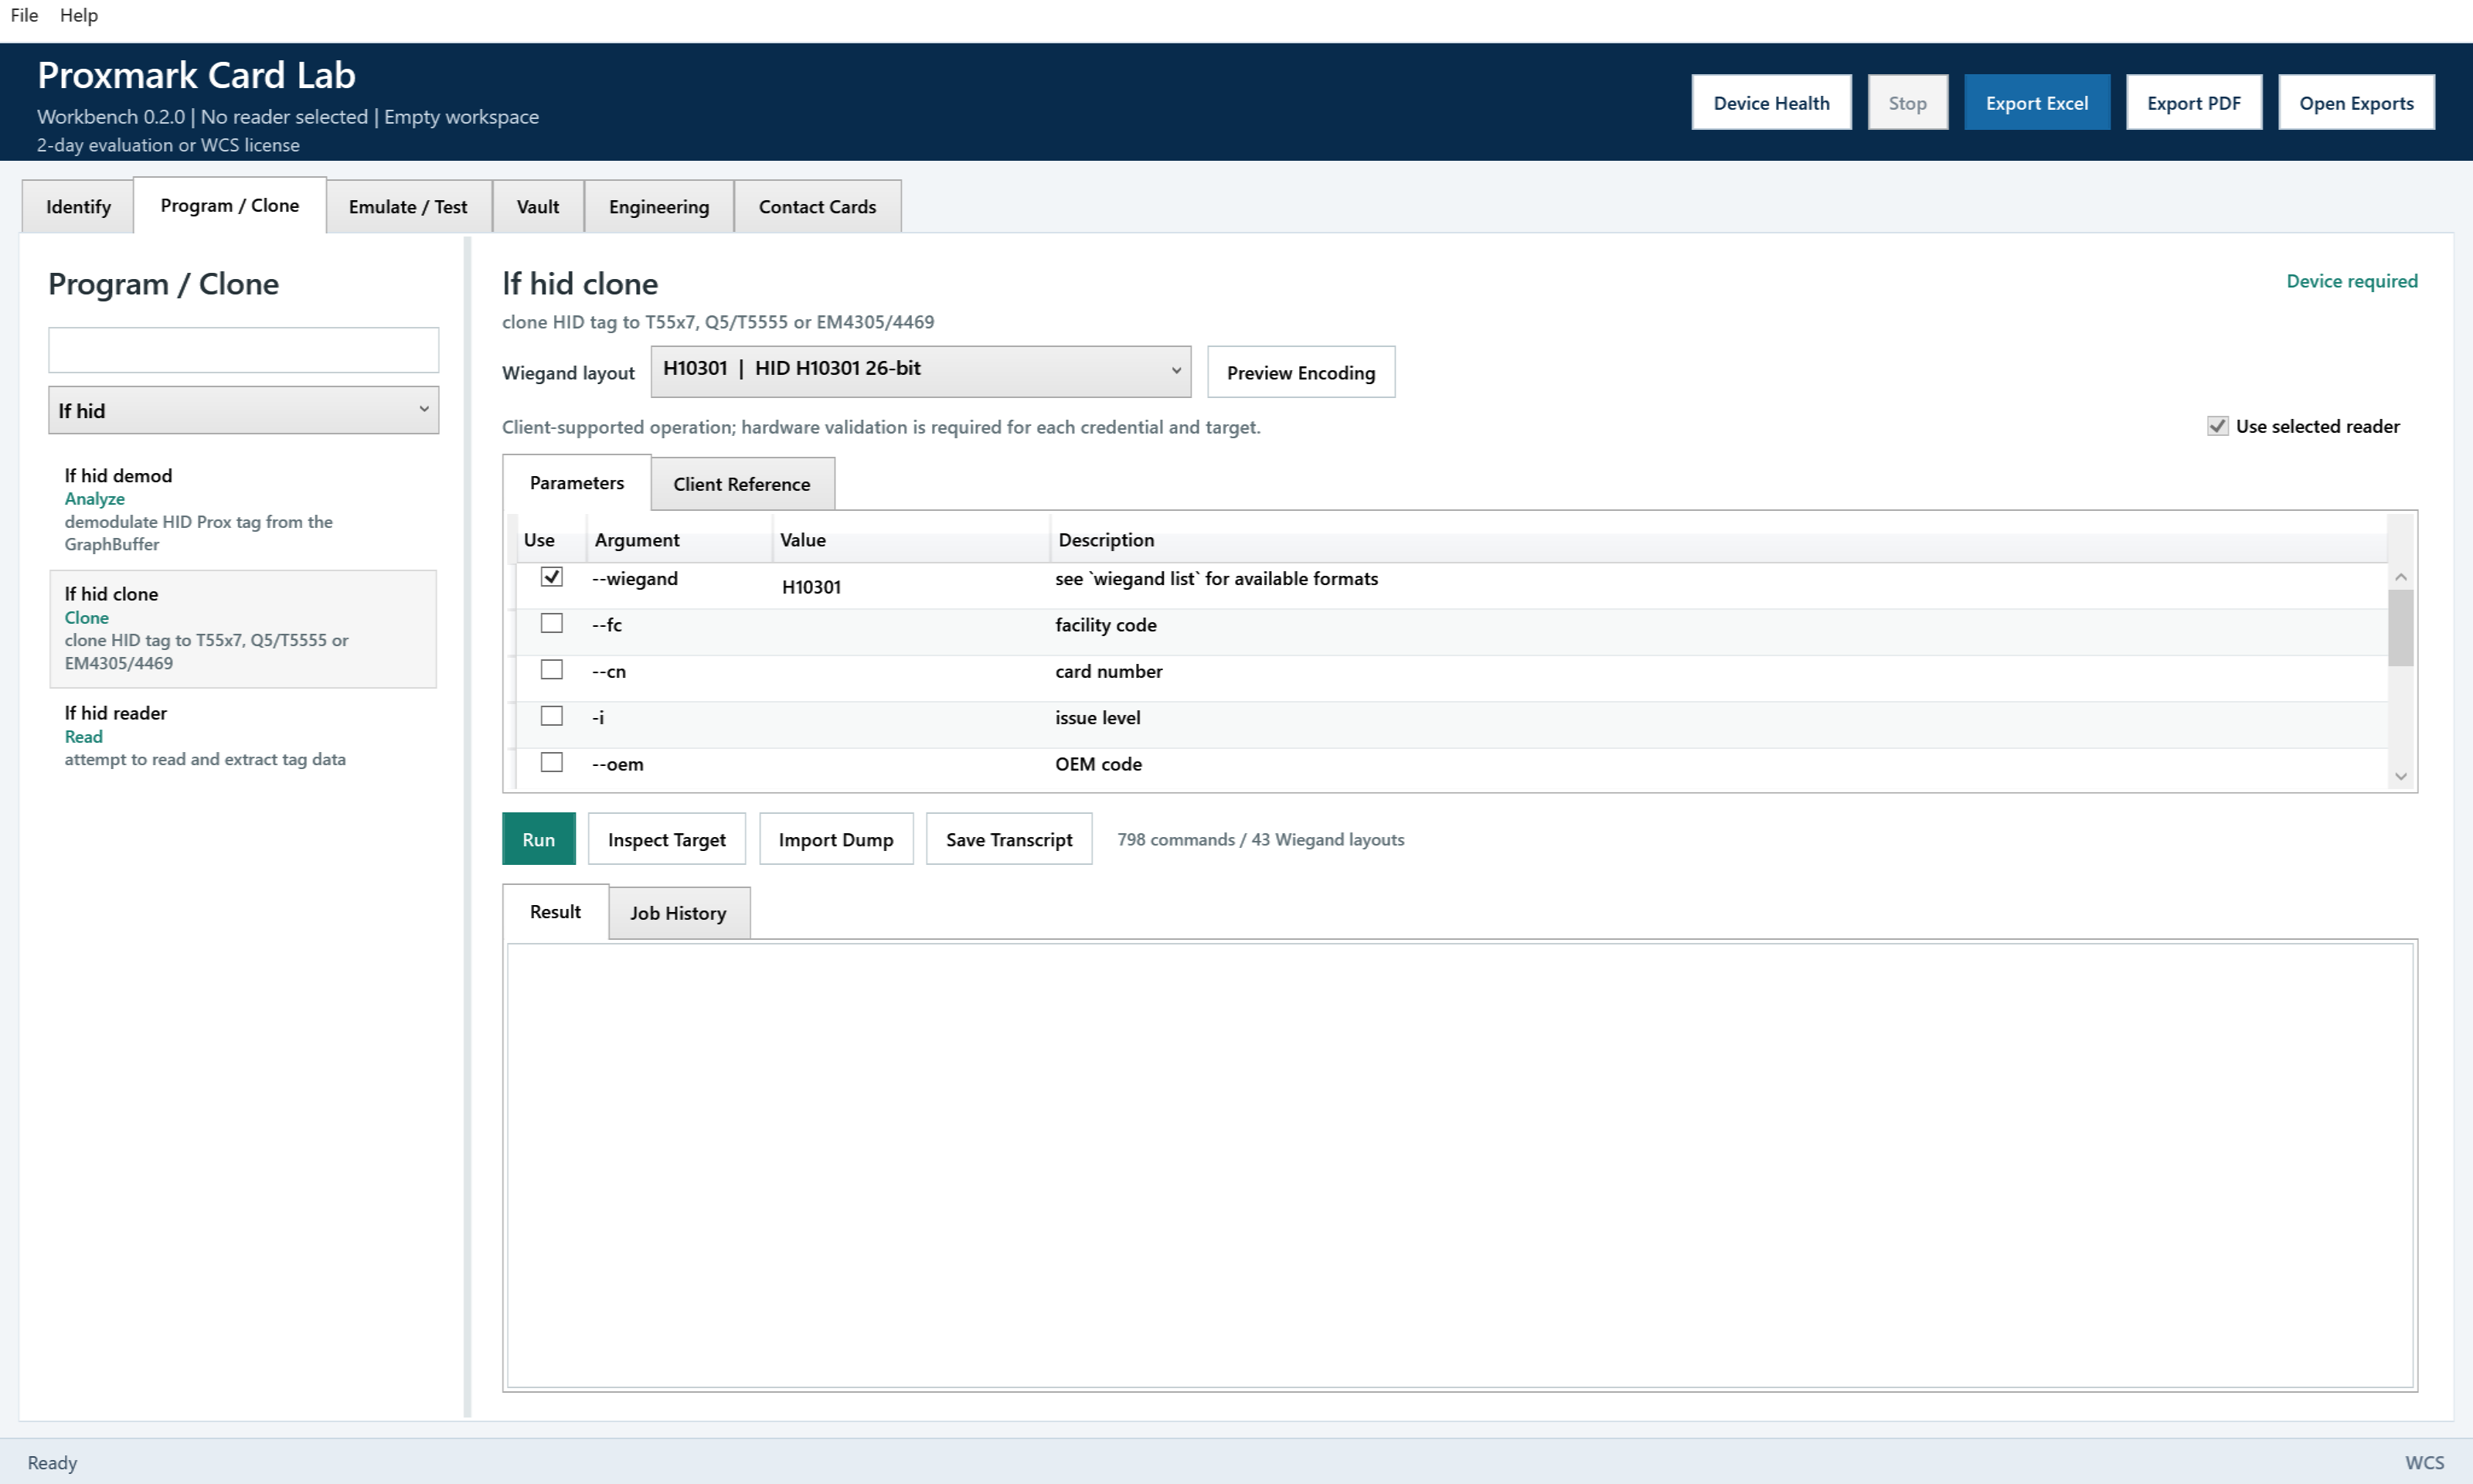Viewport: 2473px width, 1484px height.
Task: Switch to the Result tab
Action: click(x=555, y=912)
